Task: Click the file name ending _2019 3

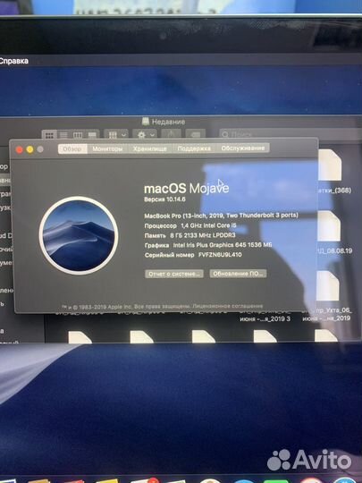Action: tap(265, 318)
